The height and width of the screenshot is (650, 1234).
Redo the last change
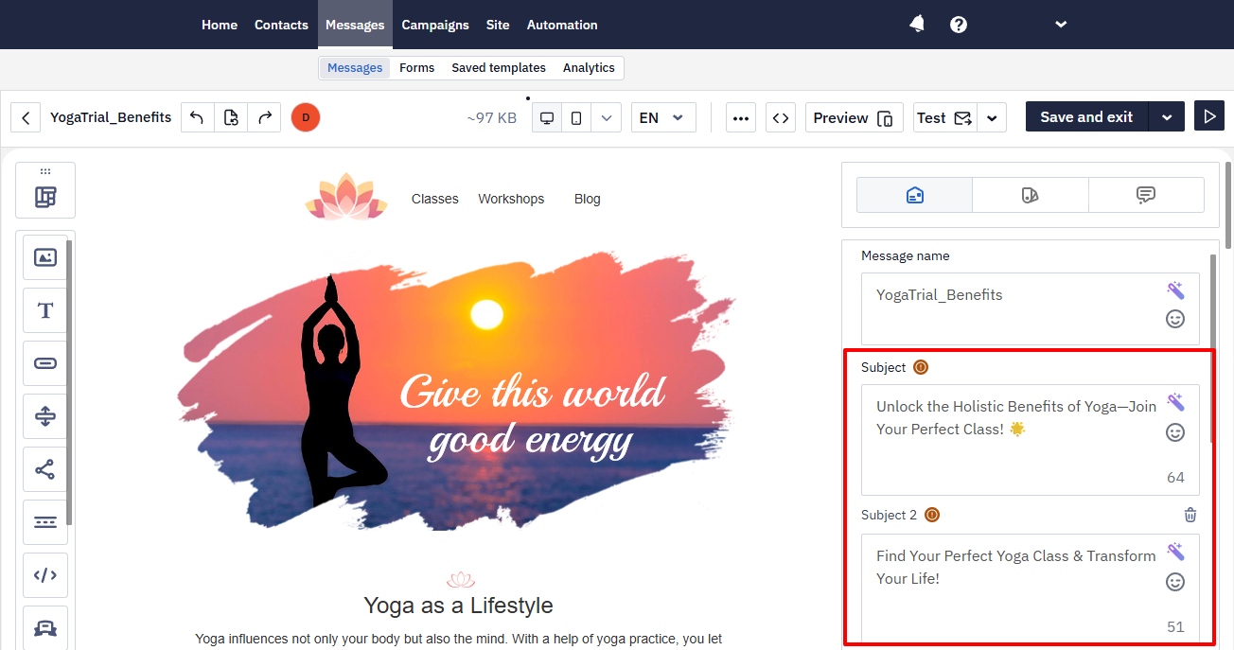(264, 117)
